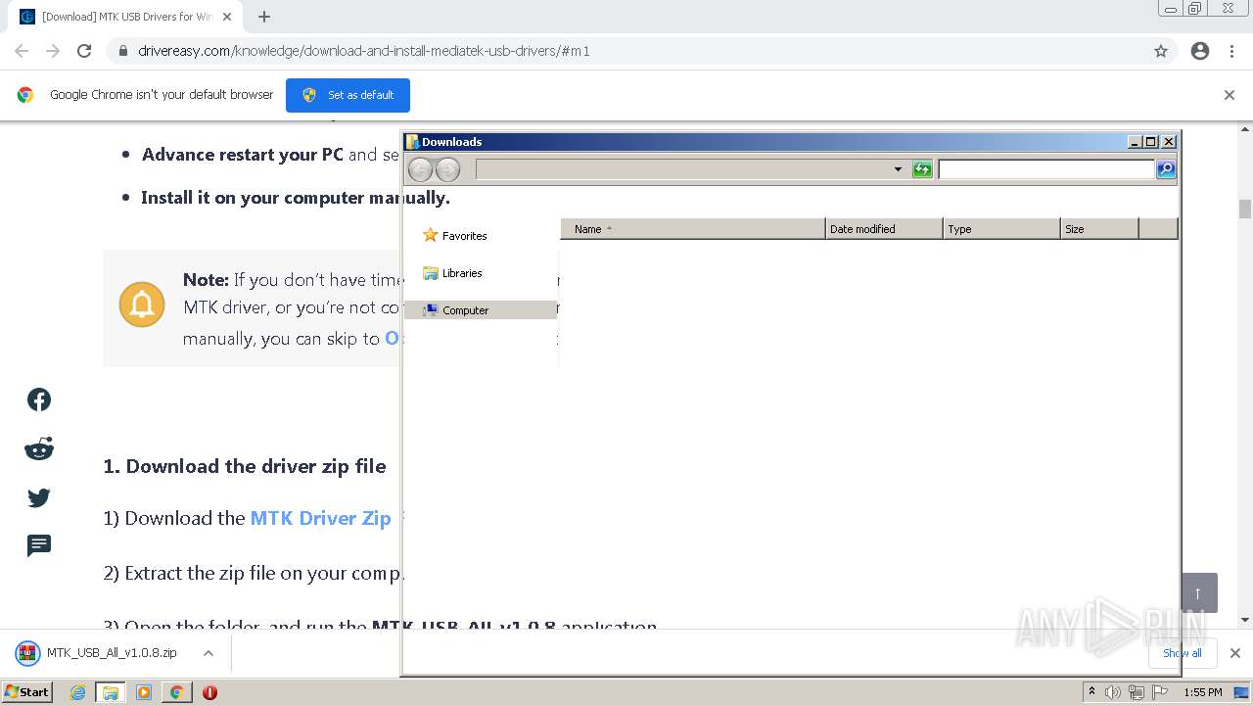This screenshot has height=705, width=1253.
Task: Sort files by the Size column
Action: point(1099,229)
